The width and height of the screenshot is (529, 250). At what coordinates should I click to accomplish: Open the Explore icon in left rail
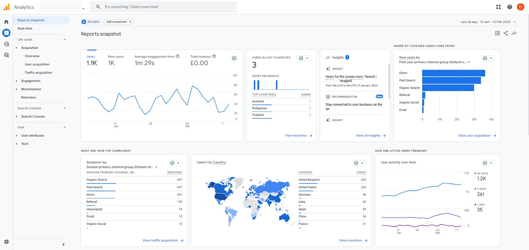point(6,44)
